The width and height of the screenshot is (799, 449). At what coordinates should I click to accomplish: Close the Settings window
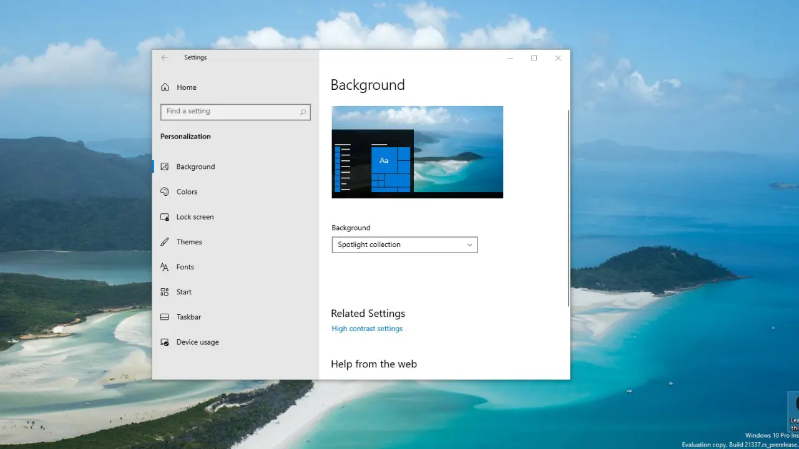(x=558, y=58)
